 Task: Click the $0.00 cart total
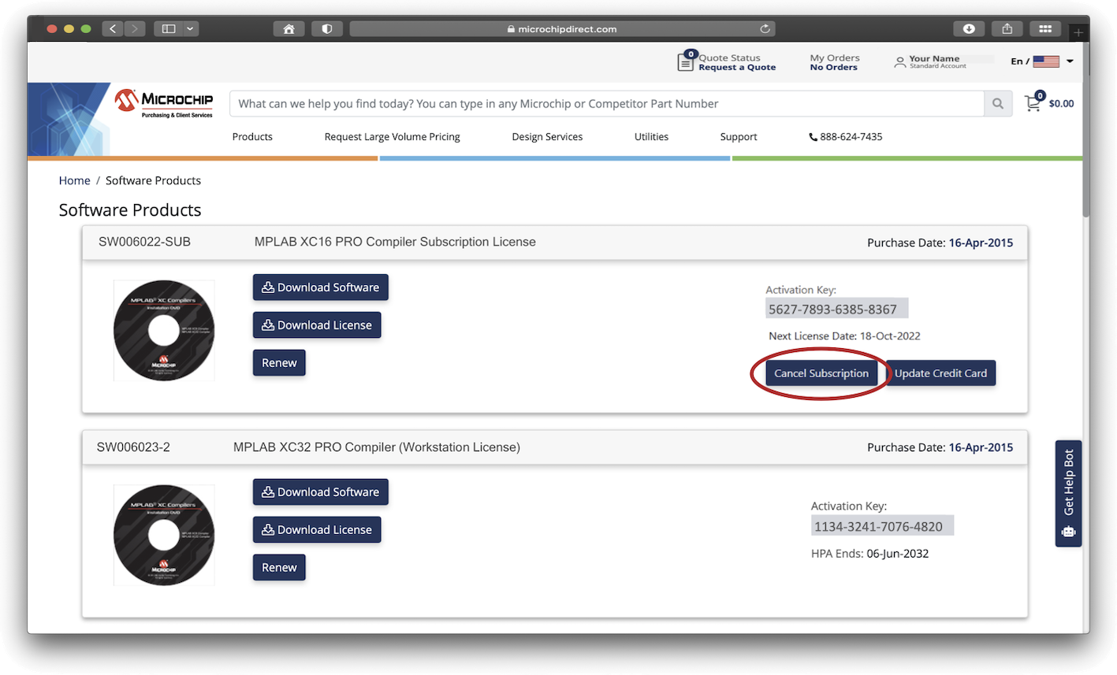[1061, 104]
